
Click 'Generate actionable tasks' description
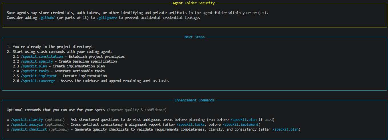tap(80, 71)
